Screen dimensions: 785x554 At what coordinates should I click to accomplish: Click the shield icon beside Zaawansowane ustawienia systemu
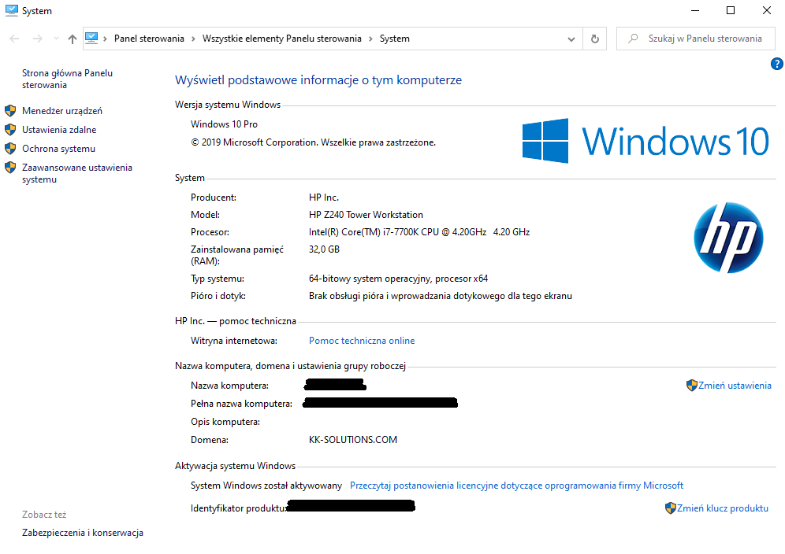10,168
